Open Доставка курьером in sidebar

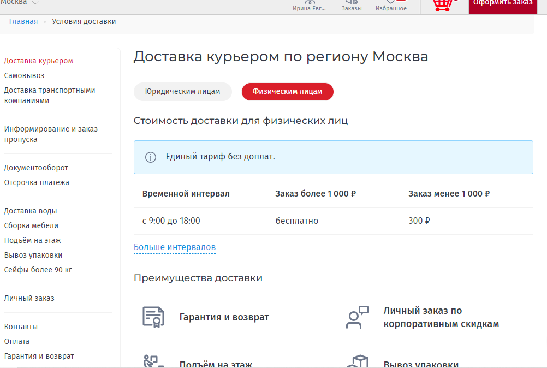click(x=38, y=61)
